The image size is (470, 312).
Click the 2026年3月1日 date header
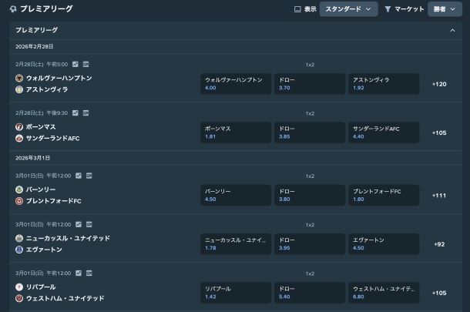(32, 158)
